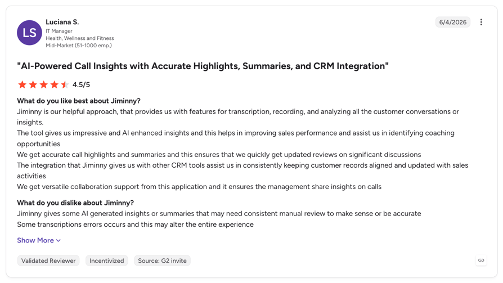Screen dimensions: 503x283
Task: Click the chevron beside Show More
Action: [59, 241]
